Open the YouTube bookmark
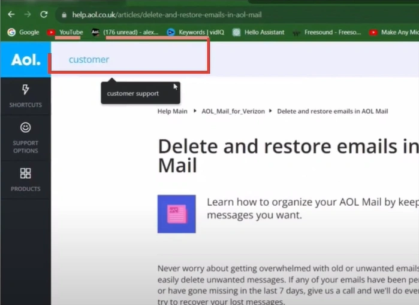 coord(65,32)
